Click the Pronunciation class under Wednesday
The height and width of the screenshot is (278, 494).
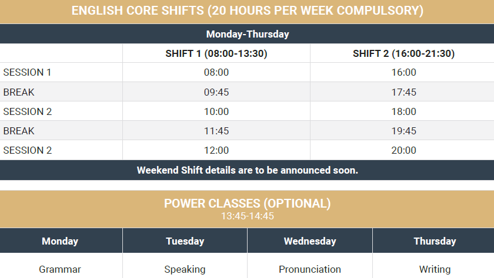(310, 269)
